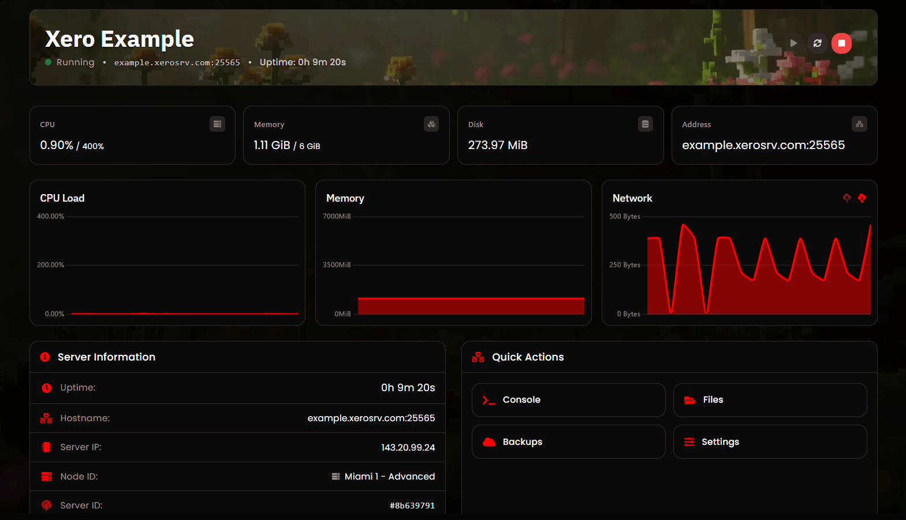Click the 400.00% axis label

(51, 217)
